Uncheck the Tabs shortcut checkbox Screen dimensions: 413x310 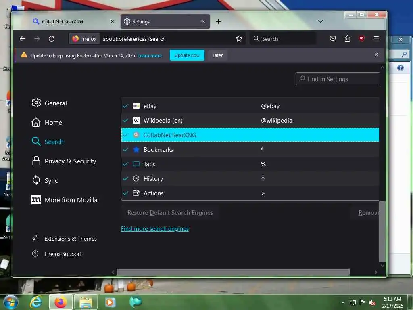[126, 164]
